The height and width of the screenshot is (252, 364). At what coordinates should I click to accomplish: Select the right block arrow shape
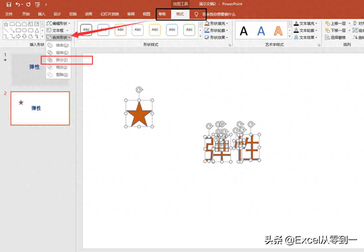coord(18,37)
